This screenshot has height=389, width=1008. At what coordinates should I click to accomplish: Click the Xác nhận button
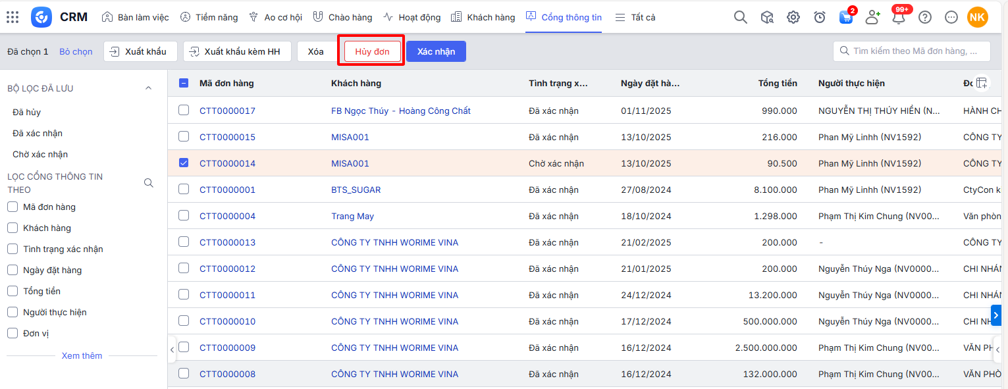click(436, 51)
